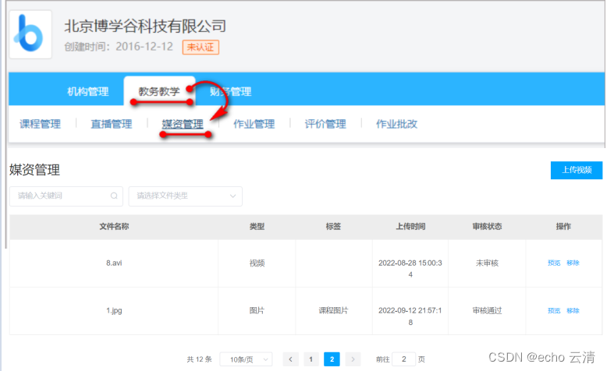Switch to the 财务管理 tab

coord(231,92)
